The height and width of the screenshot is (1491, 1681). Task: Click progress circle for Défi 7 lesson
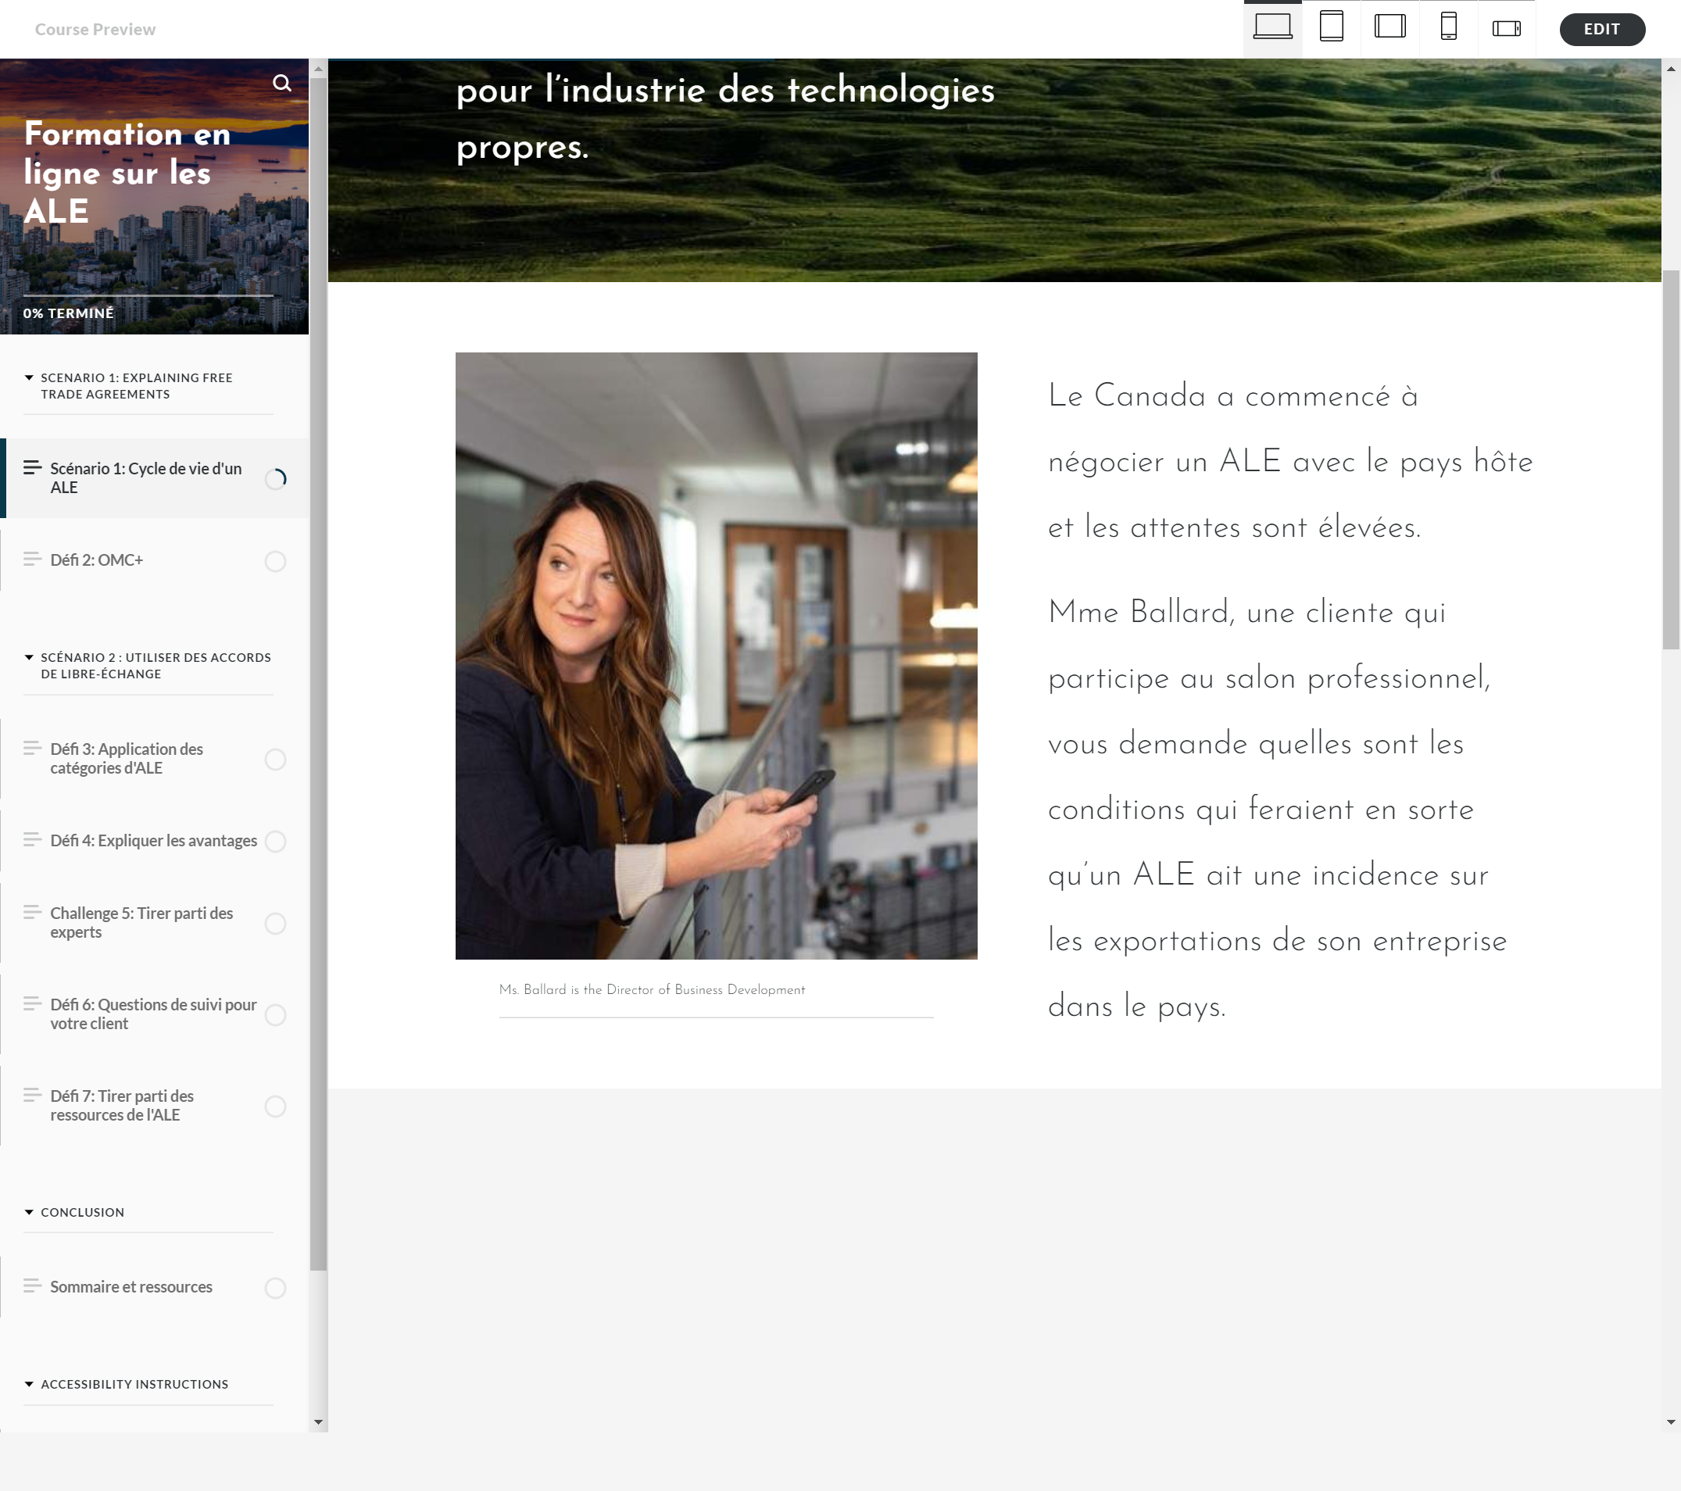pyautogui.click(x=276, y=1106)
